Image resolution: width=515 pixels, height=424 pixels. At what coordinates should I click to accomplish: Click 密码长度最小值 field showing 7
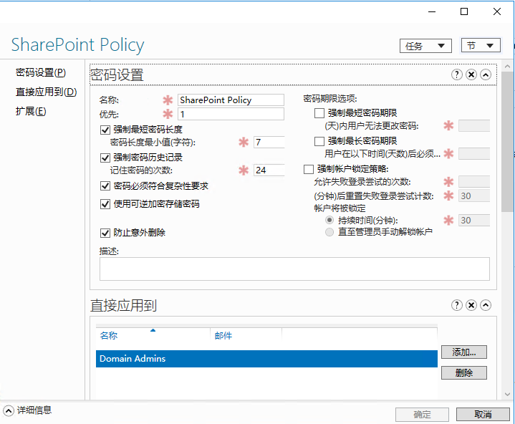(269, 143)
